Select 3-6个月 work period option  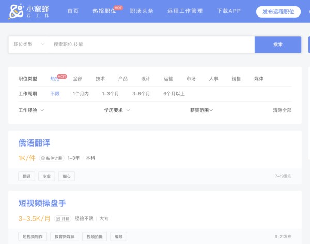(x=141, y=94)
